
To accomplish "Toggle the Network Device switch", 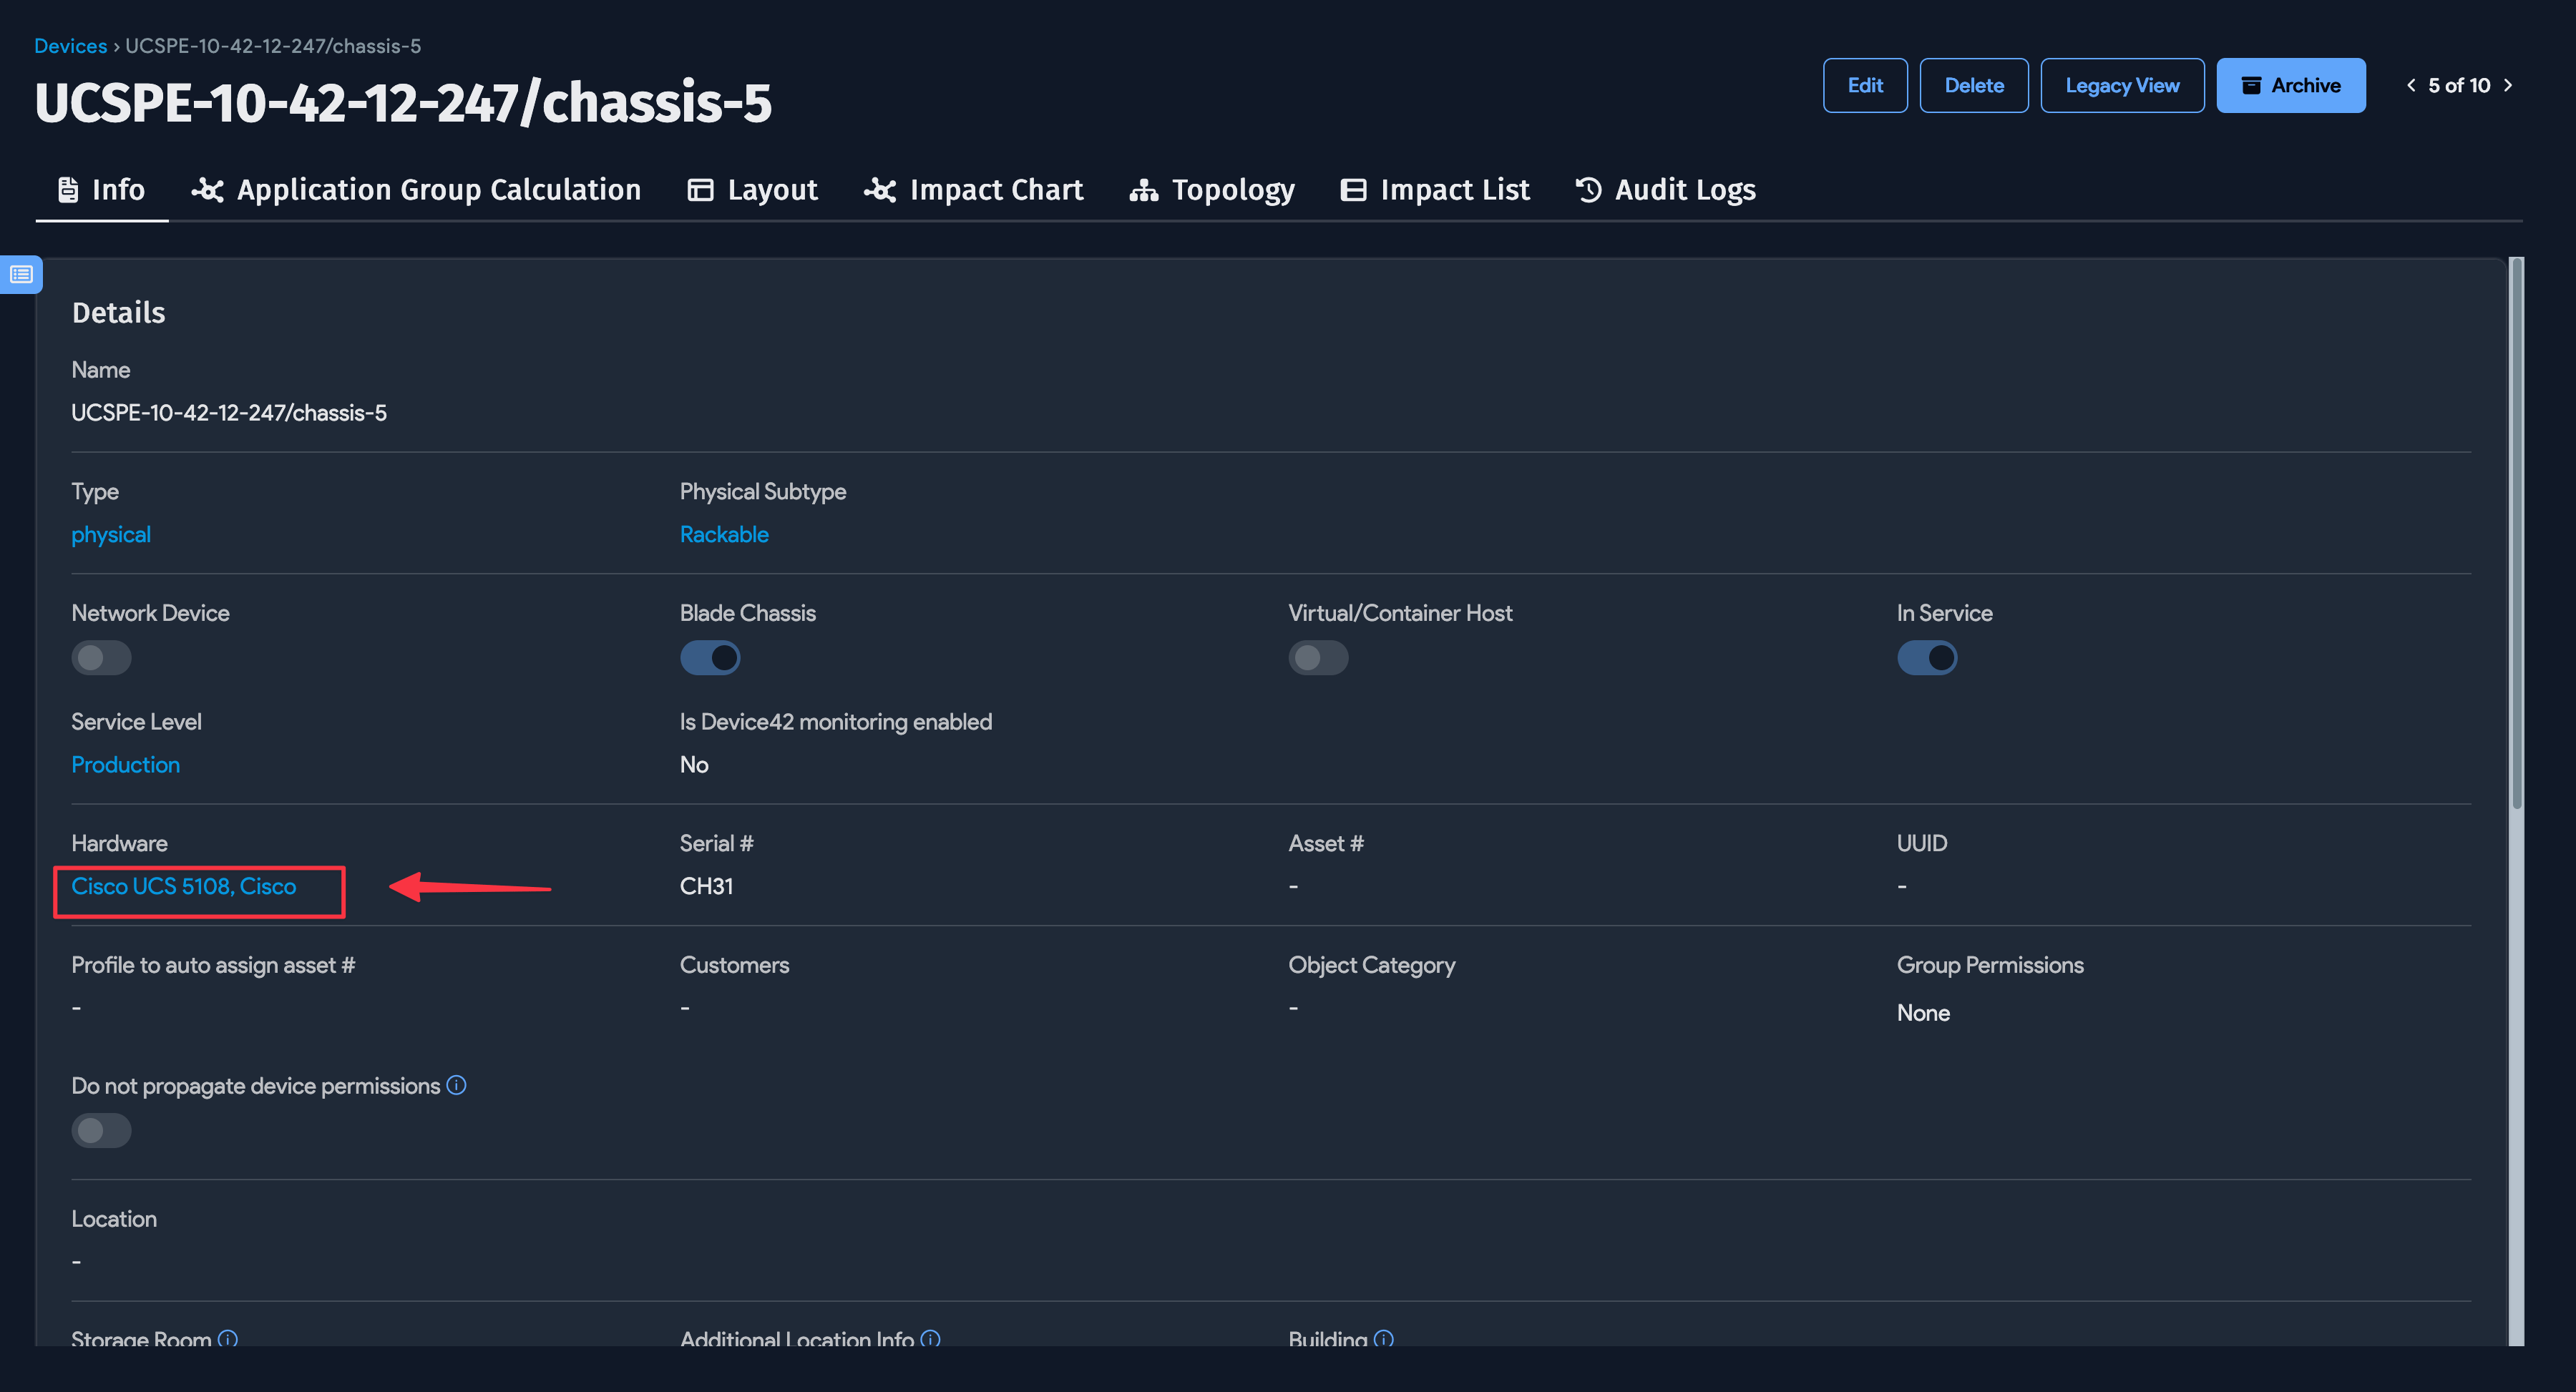I will pos(101,657).
